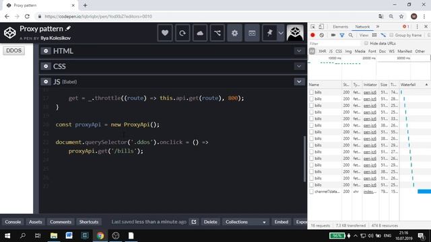431x242 pixels.
Task: Enable Hide data URLs checkbox
Action: [x=366, y=43]
